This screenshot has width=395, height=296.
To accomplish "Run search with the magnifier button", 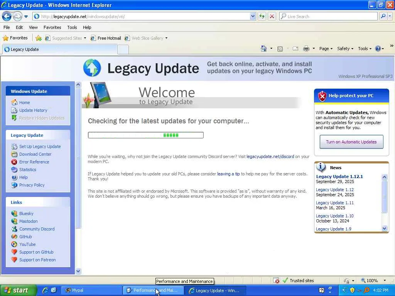I will pyautogui.click(x=383, y=16).
